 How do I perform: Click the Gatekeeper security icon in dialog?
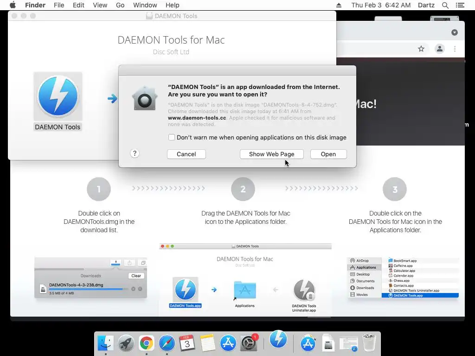coord(145,98)
